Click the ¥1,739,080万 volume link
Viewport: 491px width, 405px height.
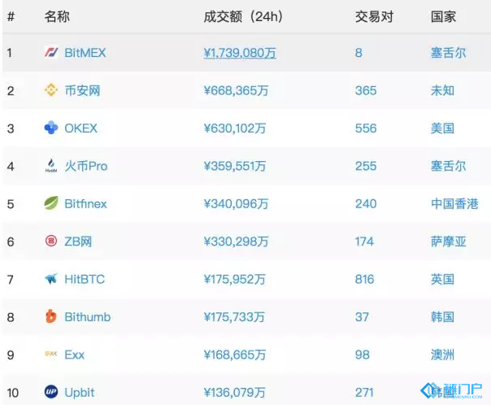[240, 53]
